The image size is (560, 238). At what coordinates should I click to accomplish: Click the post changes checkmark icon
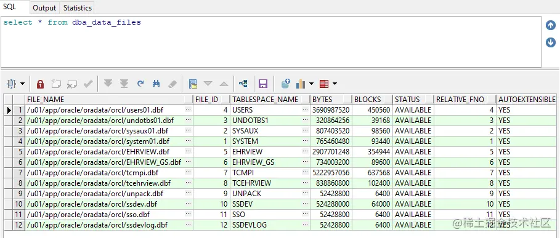(88, 84)
